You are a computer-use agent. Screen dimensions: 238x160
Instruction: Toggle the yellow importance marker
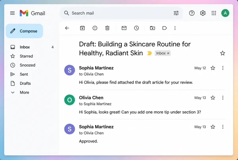[x=150, y=53]
